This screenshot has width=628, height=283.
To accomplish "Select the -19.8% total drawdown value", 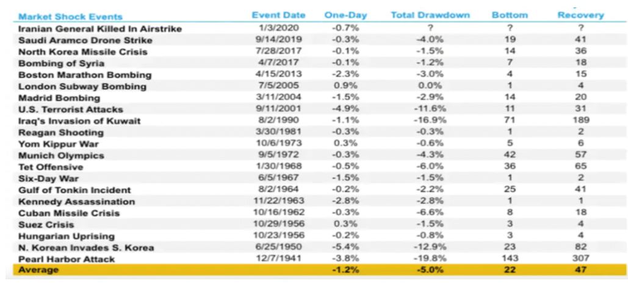I will [418, 258].
